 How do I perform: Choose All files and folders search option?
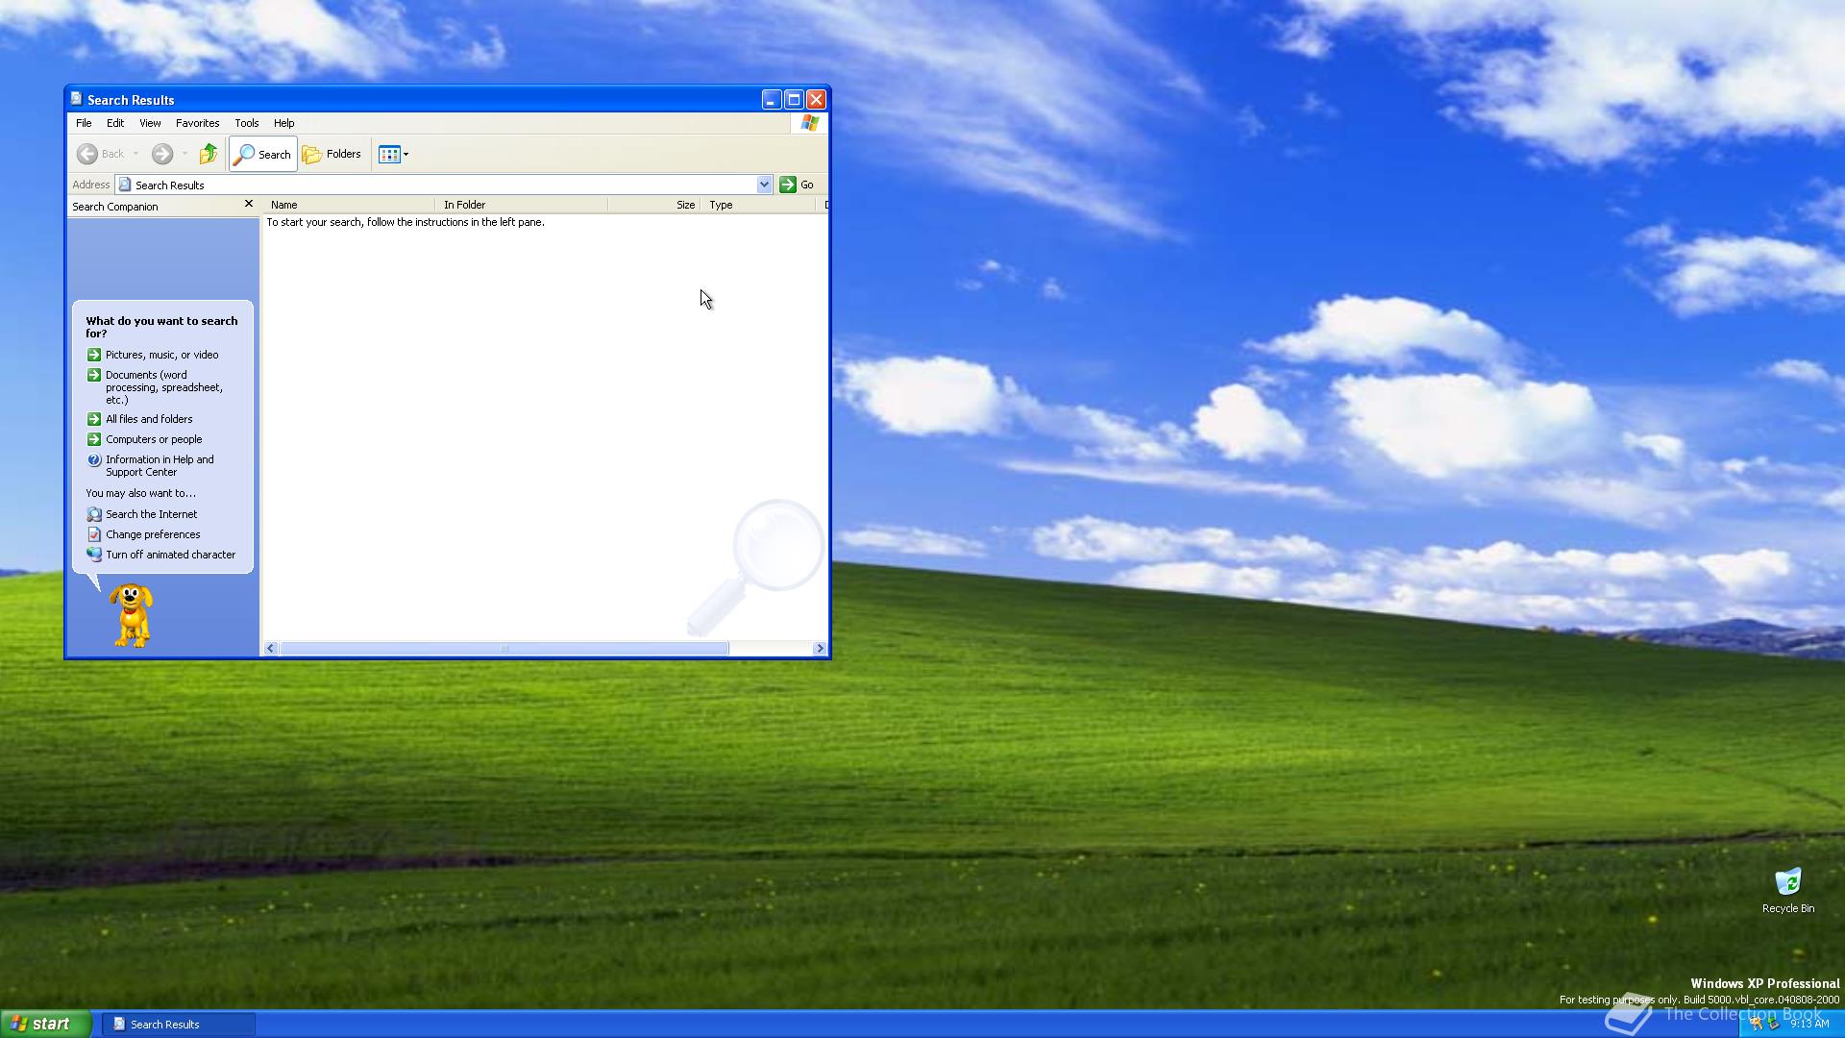(x=149, y=419)
